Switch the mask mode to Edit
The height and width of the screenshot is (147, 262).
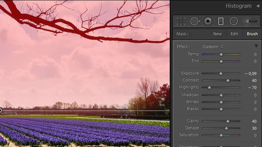pyautogui.click(x=234, y=34)
